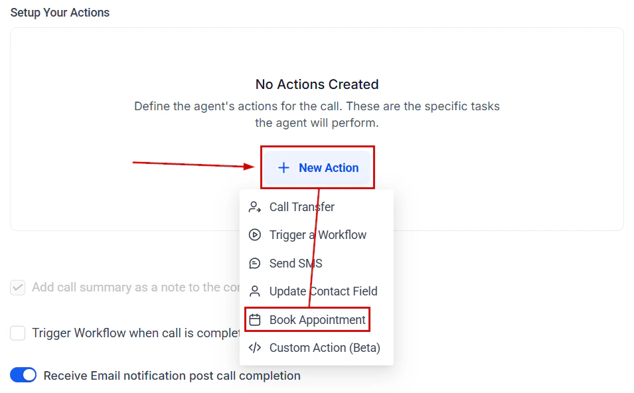Select Trigger a Workflow action

point(317,234)
